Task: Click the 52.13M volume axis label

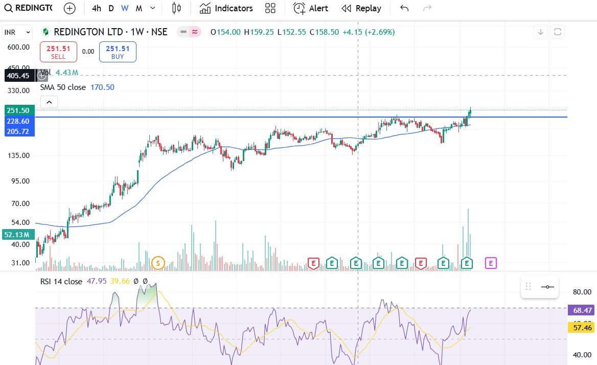Action: tap(17, 235)
